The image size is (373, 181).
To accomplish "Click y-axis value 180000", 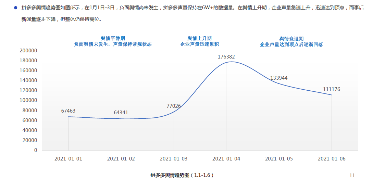I will 28,61.
